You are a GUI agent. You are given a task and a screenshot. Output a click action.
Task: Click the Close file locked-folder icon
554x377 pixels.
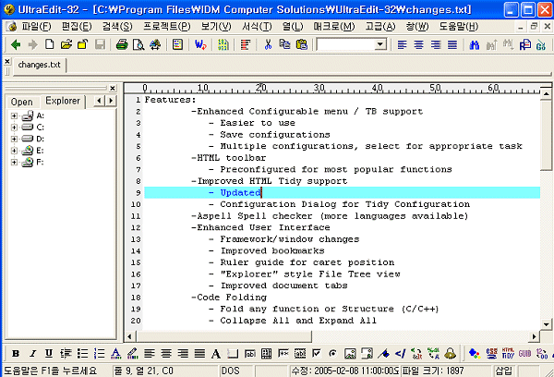click(x=83, y=44)
